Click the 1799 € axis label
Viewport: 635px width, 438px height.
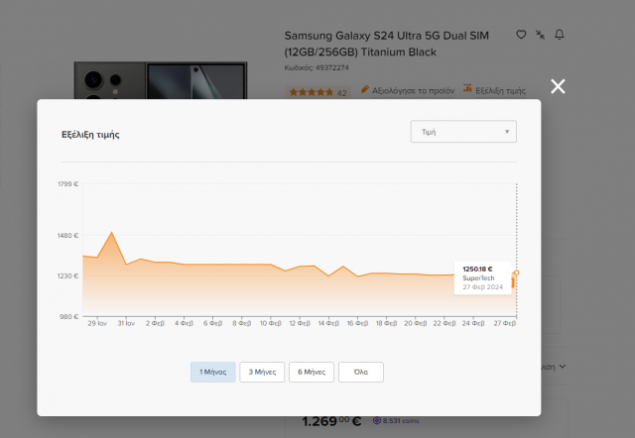click(67, 184)
